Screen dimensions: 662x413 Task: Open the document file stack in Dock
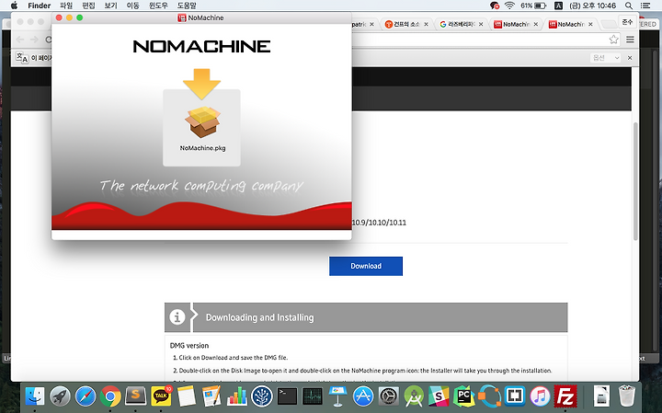601,396
